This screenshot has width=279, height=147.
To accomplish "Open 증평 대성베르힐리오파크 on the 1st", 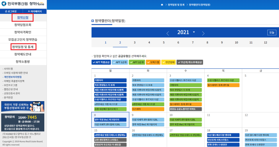I will coord(110,109).
